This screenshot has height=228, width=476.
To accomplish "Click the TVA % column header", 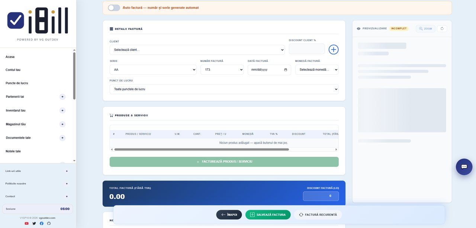I will click(274, 134).
